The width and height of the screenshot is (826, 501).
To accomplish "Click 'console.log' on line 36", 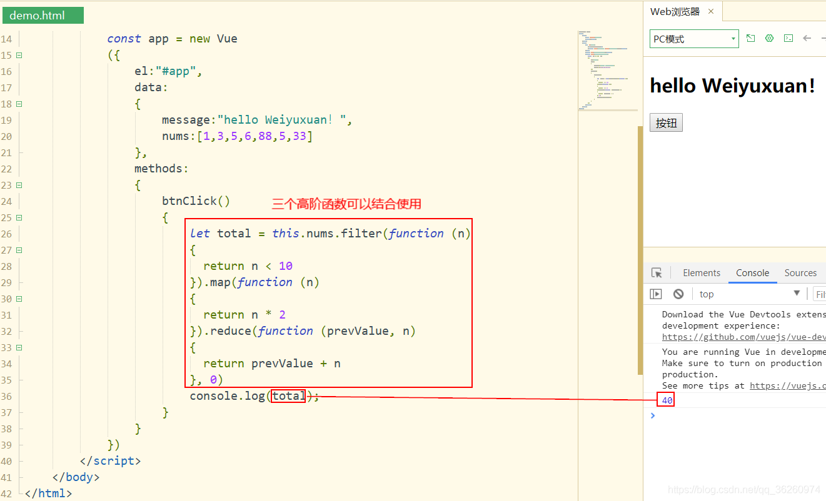I will (x=227, y=396).
